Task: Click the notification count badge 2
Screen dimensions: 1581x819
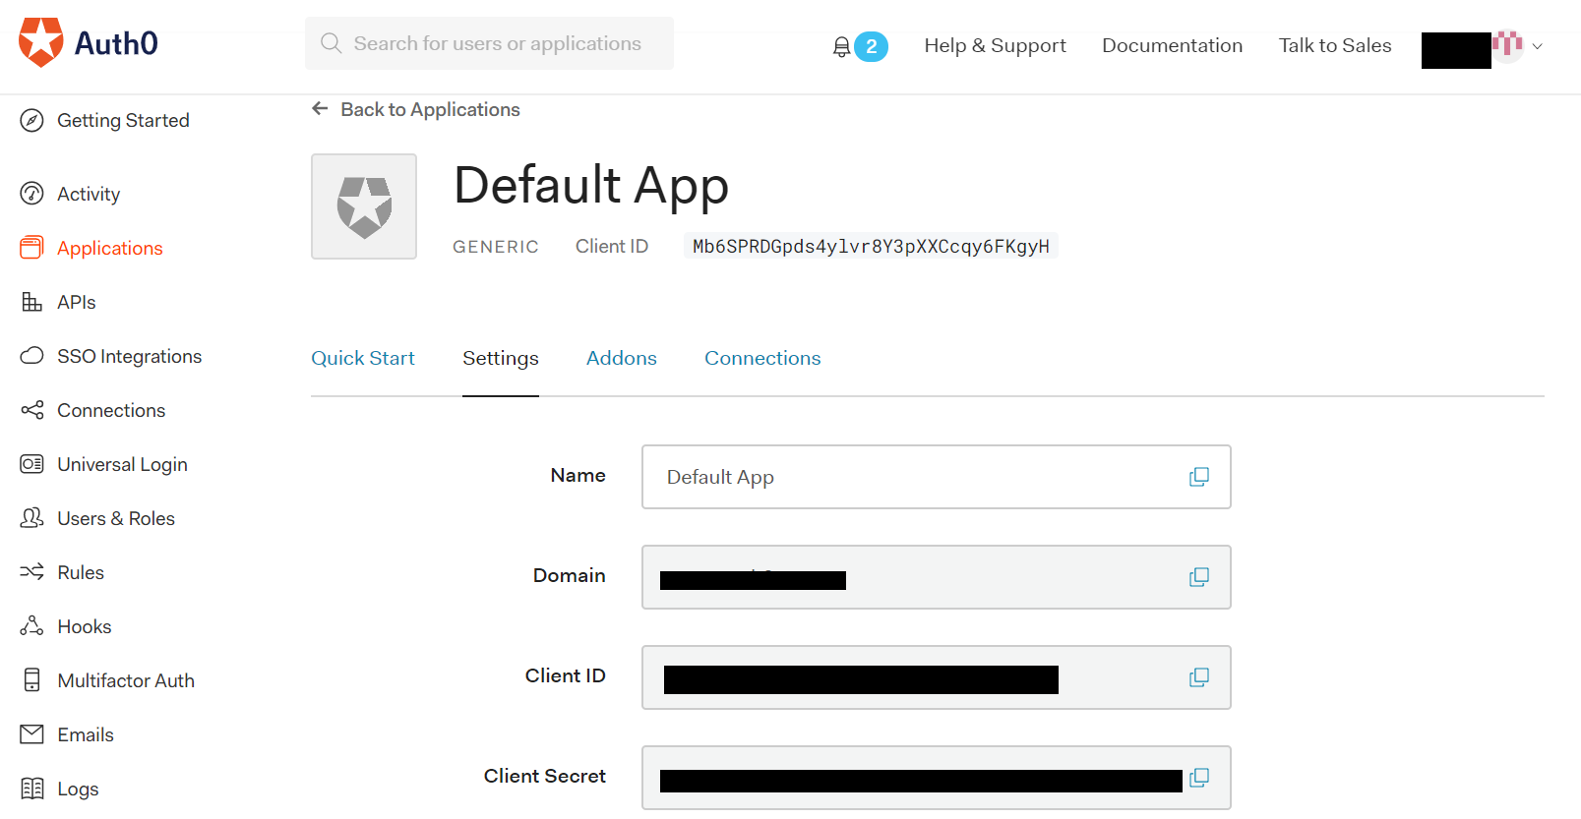Action: [871, 46]
